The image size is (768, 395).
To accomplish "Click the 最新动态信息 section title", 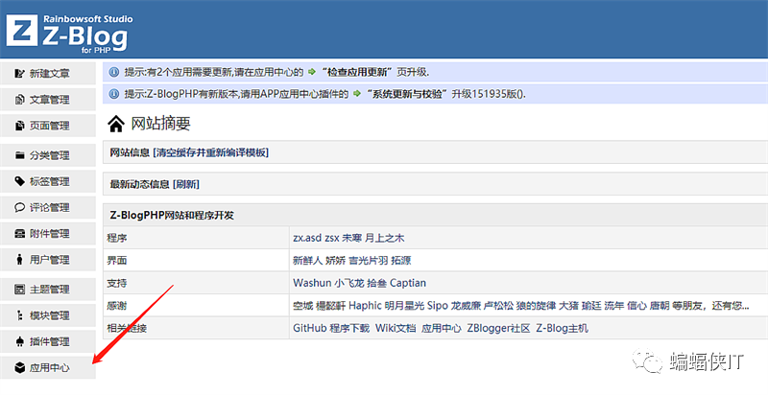I will (139, 184).
